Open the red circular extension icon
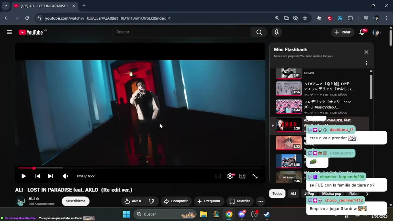Image resolution: width=393 pixels, height=221 pixels. (330, 18)
